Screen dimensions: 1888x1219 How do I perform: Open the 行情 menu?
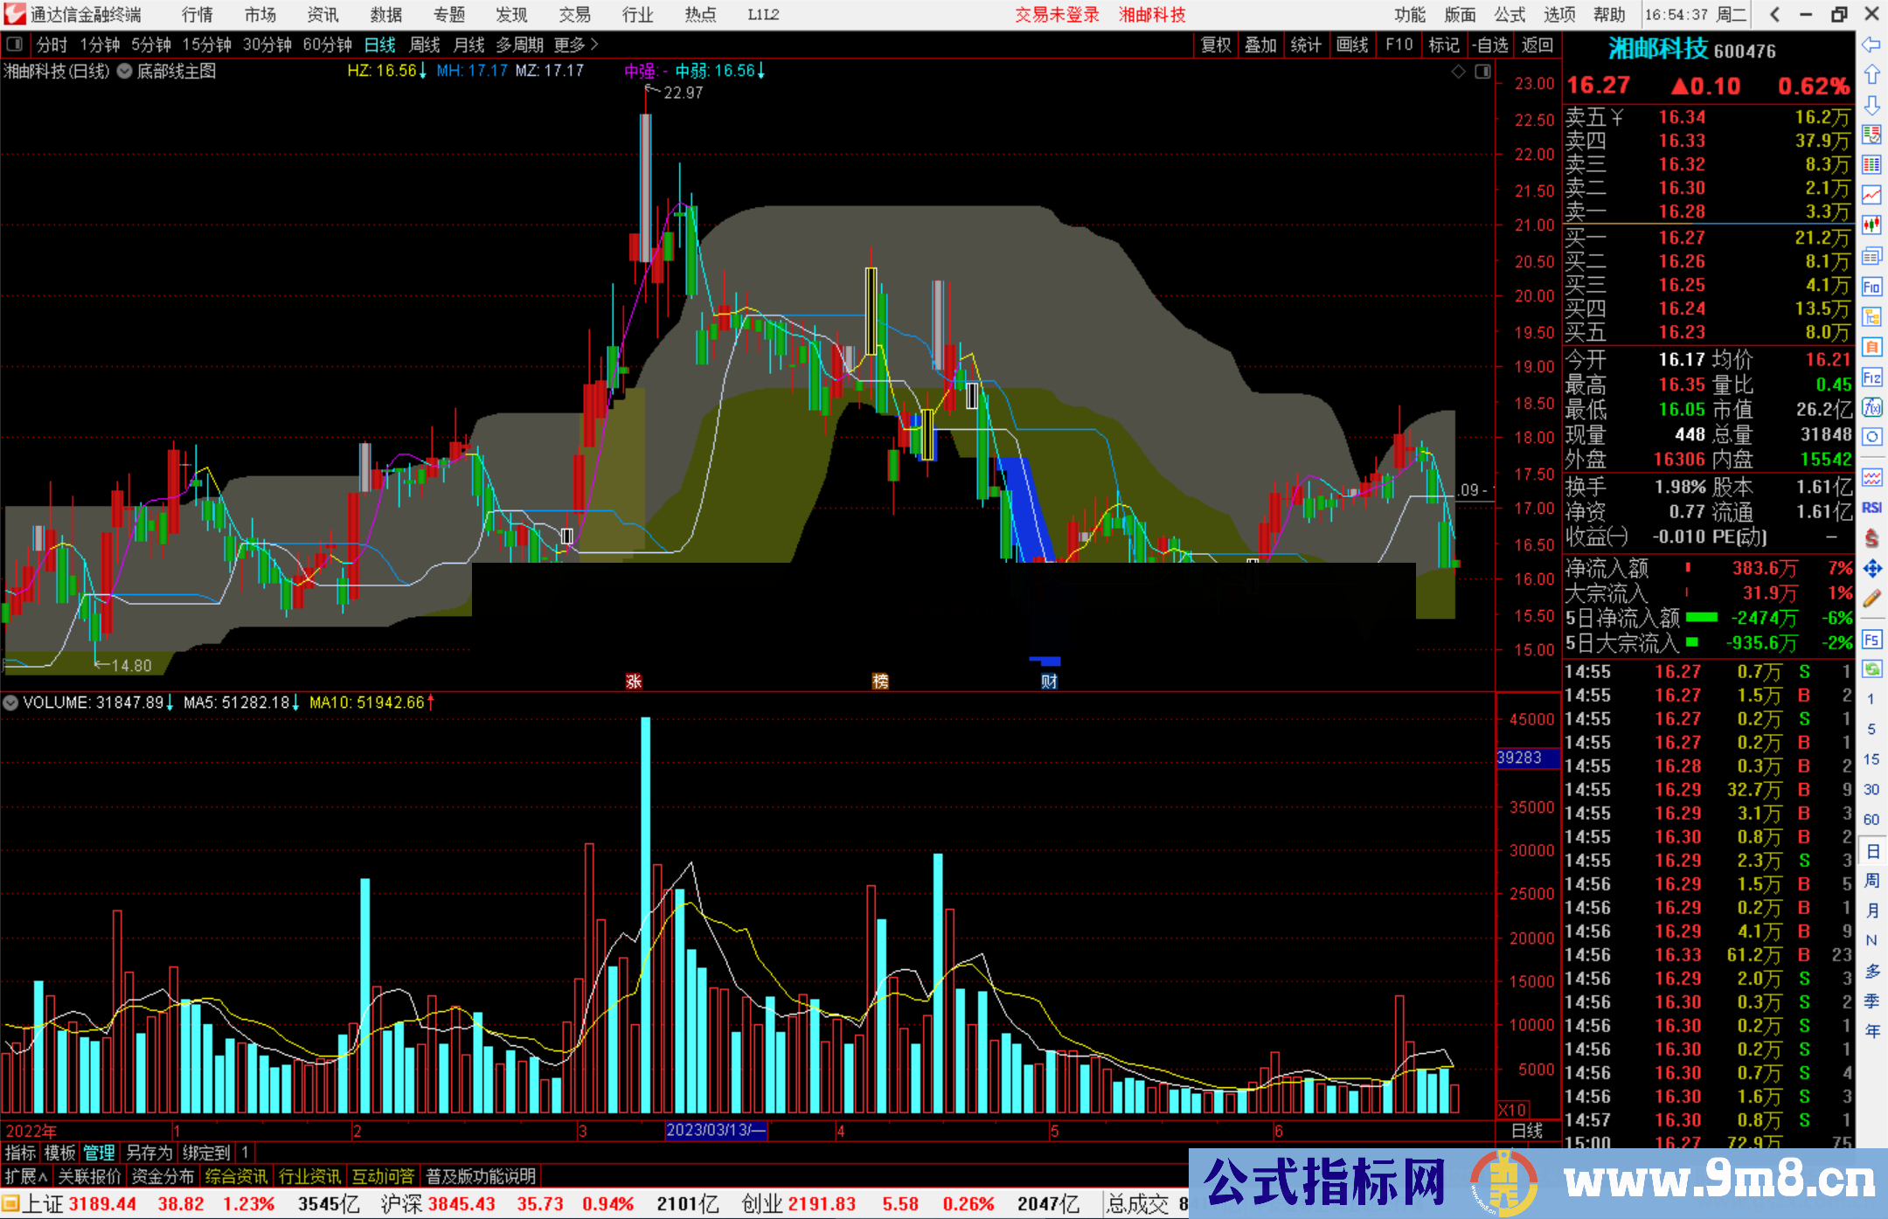(197, 15)
